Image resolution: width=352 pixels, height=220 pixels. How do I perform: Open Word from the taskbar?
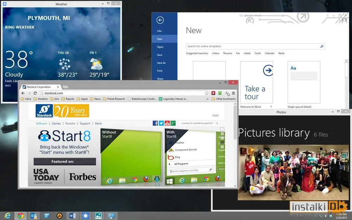point(72,216)
